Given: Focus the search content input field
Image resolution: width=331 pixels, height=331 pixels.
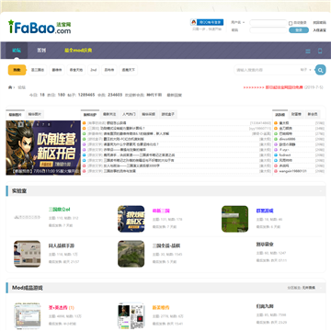Looking at the screenshot, I should [266, 70].
